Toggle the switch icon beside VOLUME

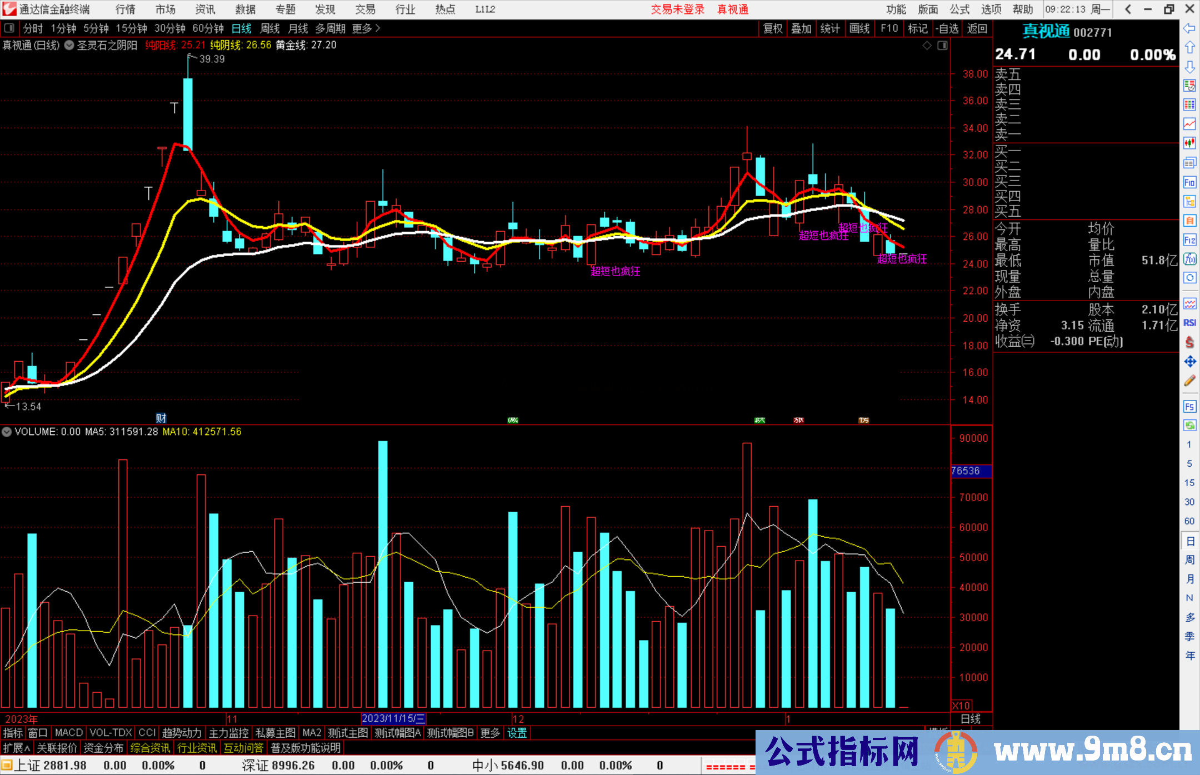[x=7, y=432]
